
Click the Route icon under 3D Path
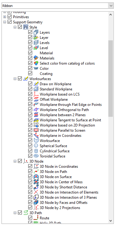(x=36, y=218)
